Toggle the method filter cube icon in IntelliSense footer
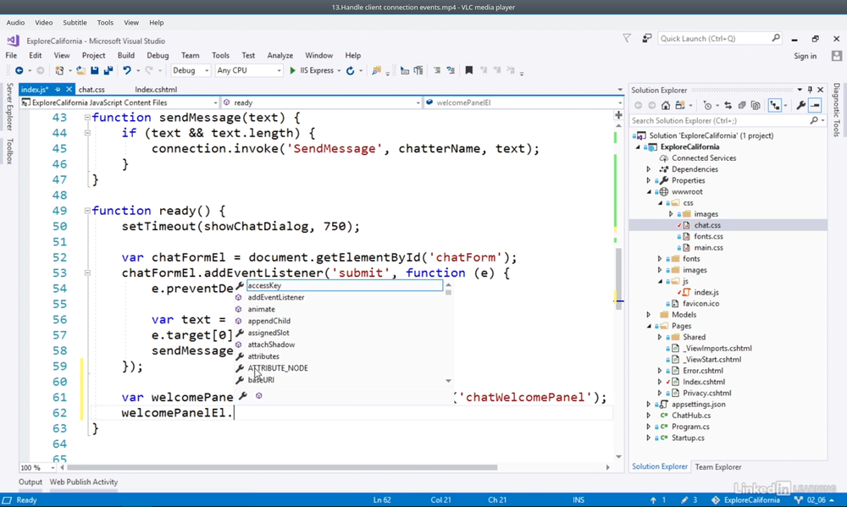This screenshot has width=847, height=507. coord(259,396)
